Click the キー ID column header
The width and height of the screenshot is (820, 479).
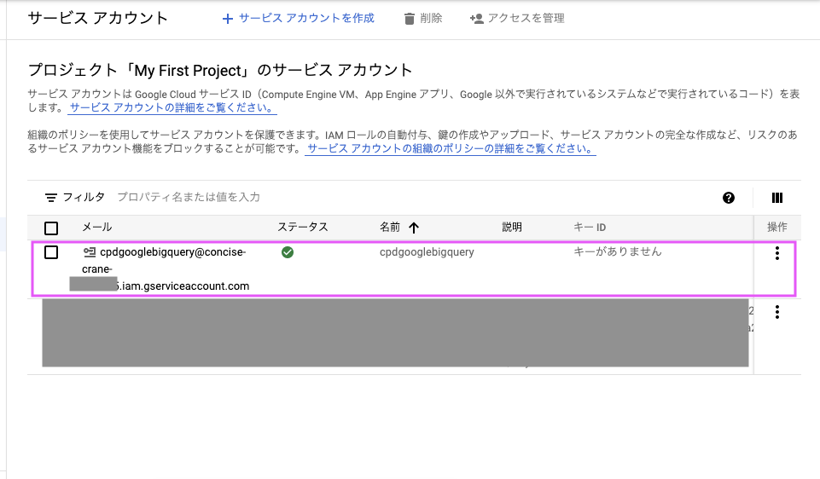point(590,228)
